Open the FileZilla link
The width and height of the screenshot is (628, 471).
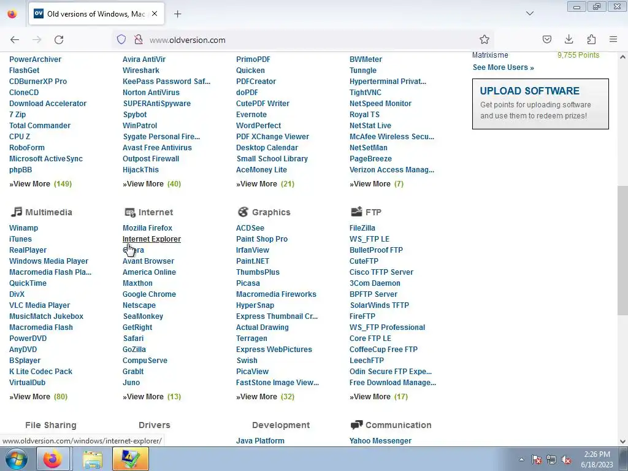point(362,228)
